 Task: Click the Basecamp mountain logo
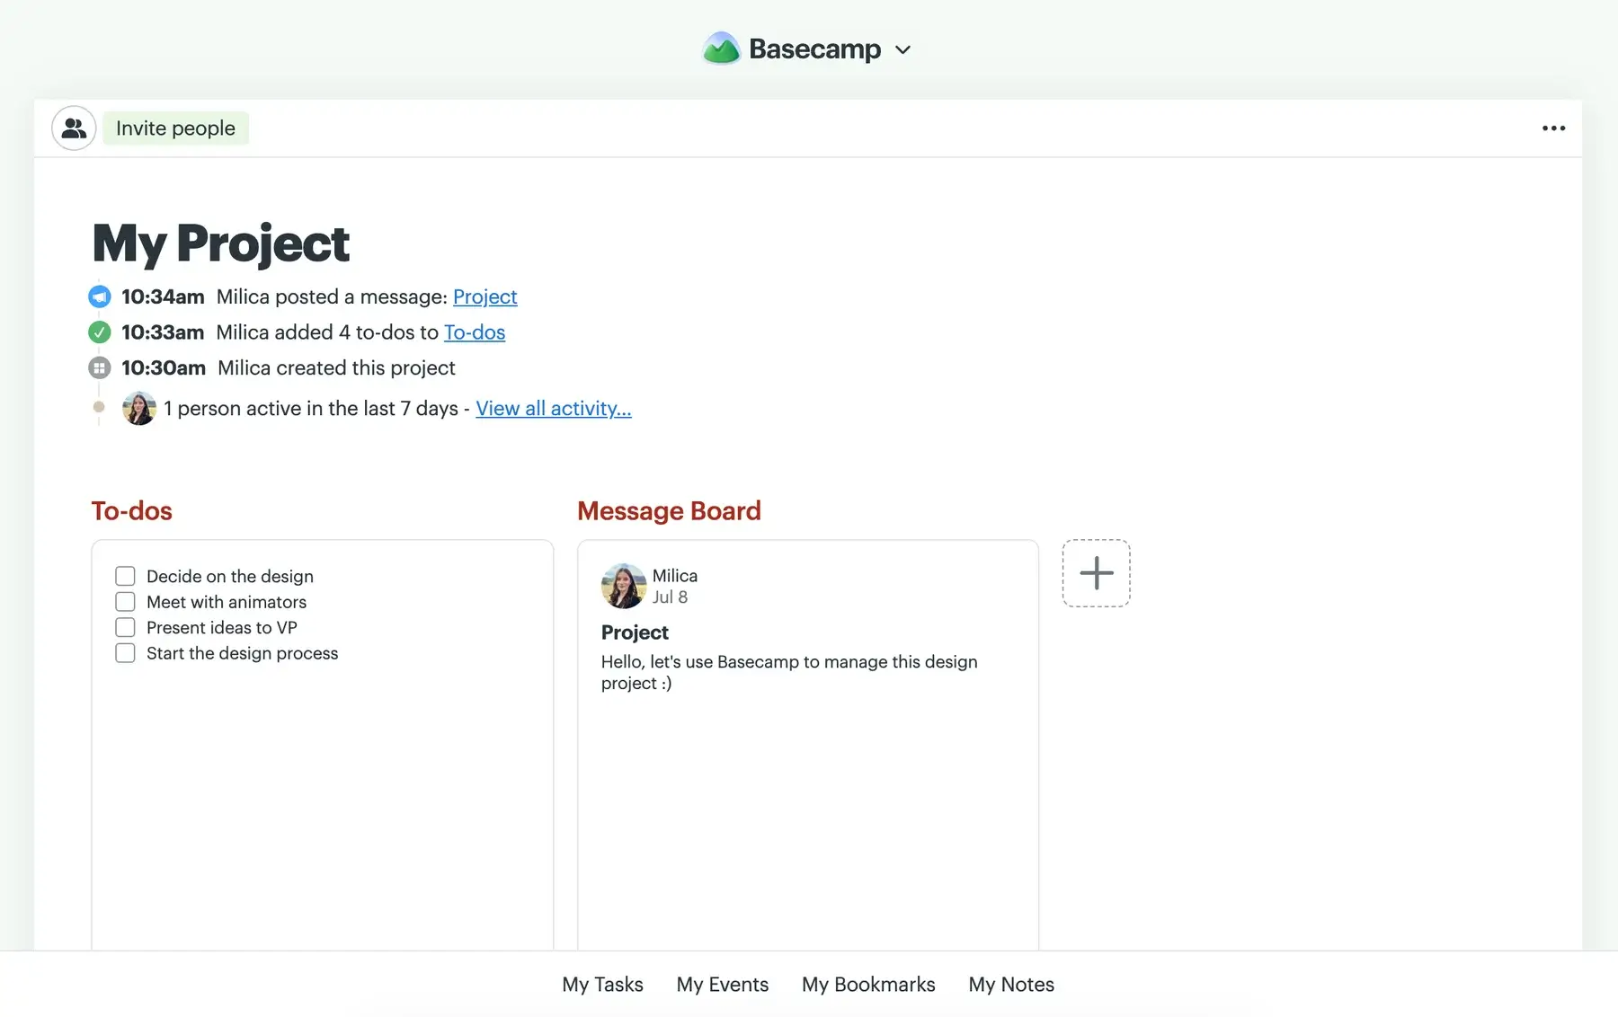[x=721, y=49]
